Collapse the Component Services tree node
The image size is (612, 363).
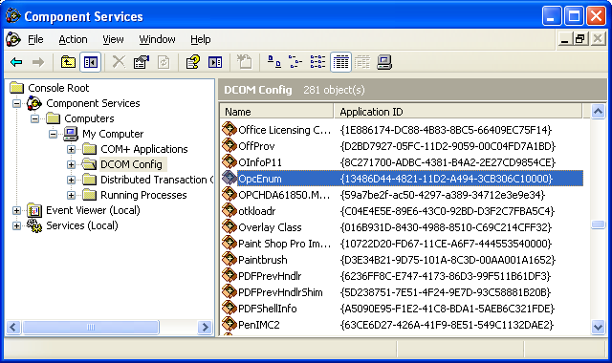pyautogui.click(x=16, y=103)
